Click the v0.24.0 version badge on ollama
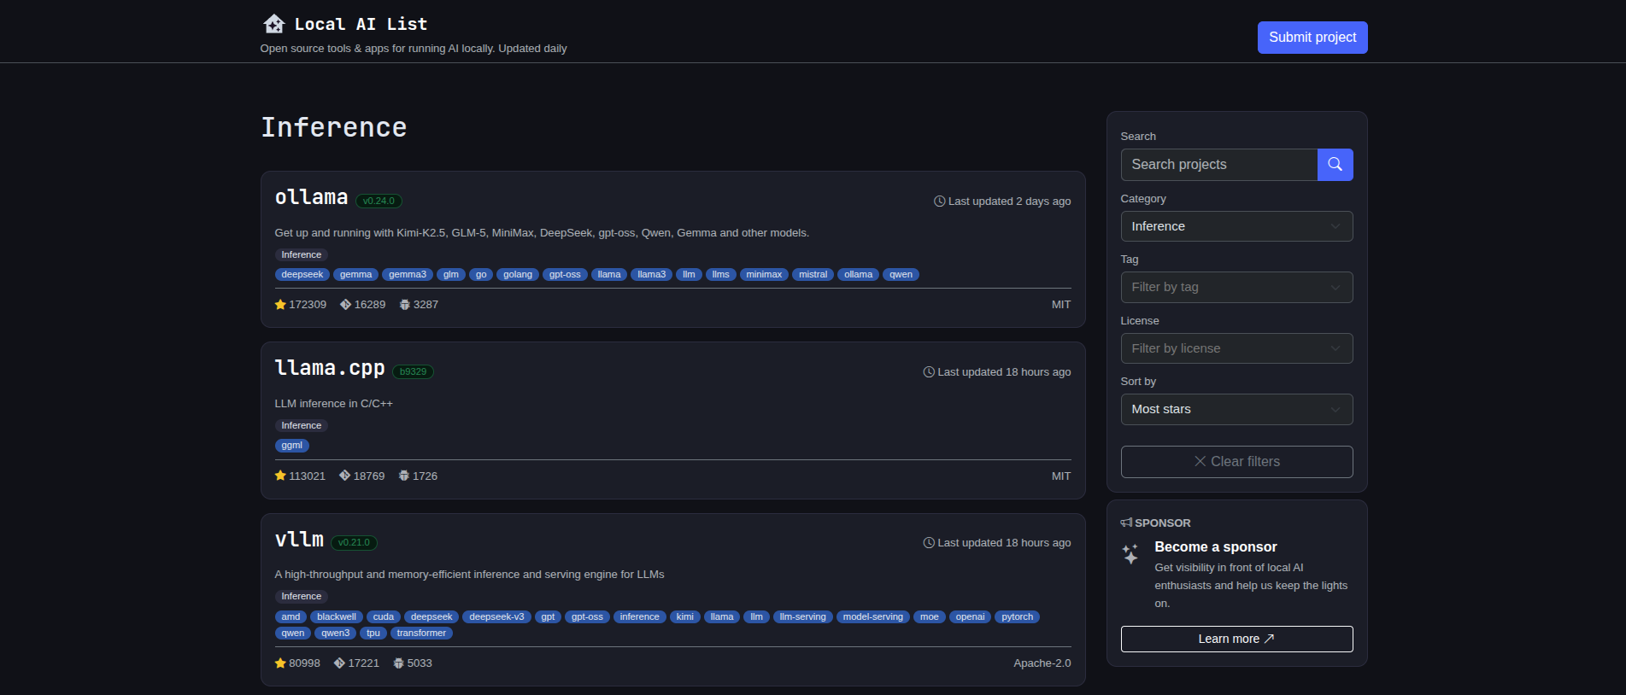The height and width of the screenshot is (695, 1626). click(379, 201)
